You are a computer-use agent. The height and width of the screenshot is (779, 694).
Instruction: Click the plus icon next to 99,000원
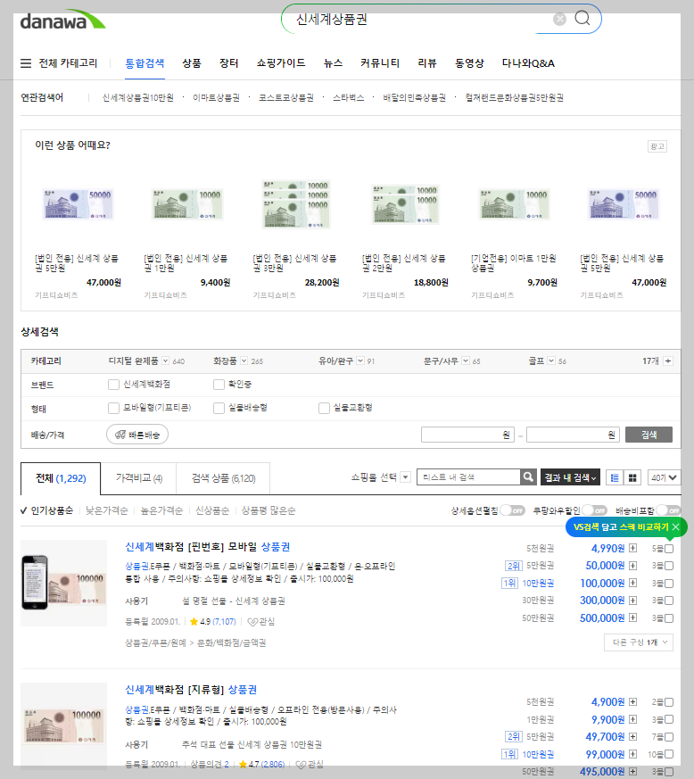tap(633, 754)
